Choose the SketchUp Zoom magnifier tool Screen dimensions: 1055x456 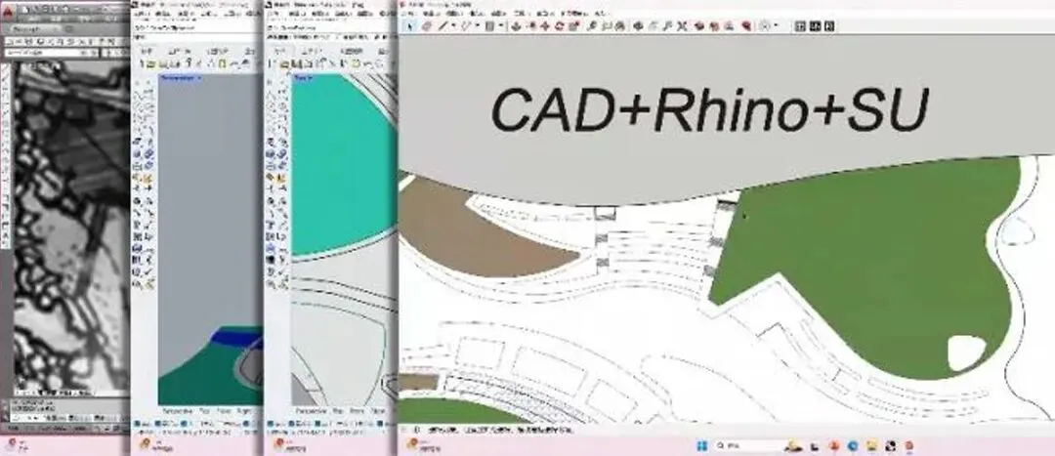click(666, 26)
